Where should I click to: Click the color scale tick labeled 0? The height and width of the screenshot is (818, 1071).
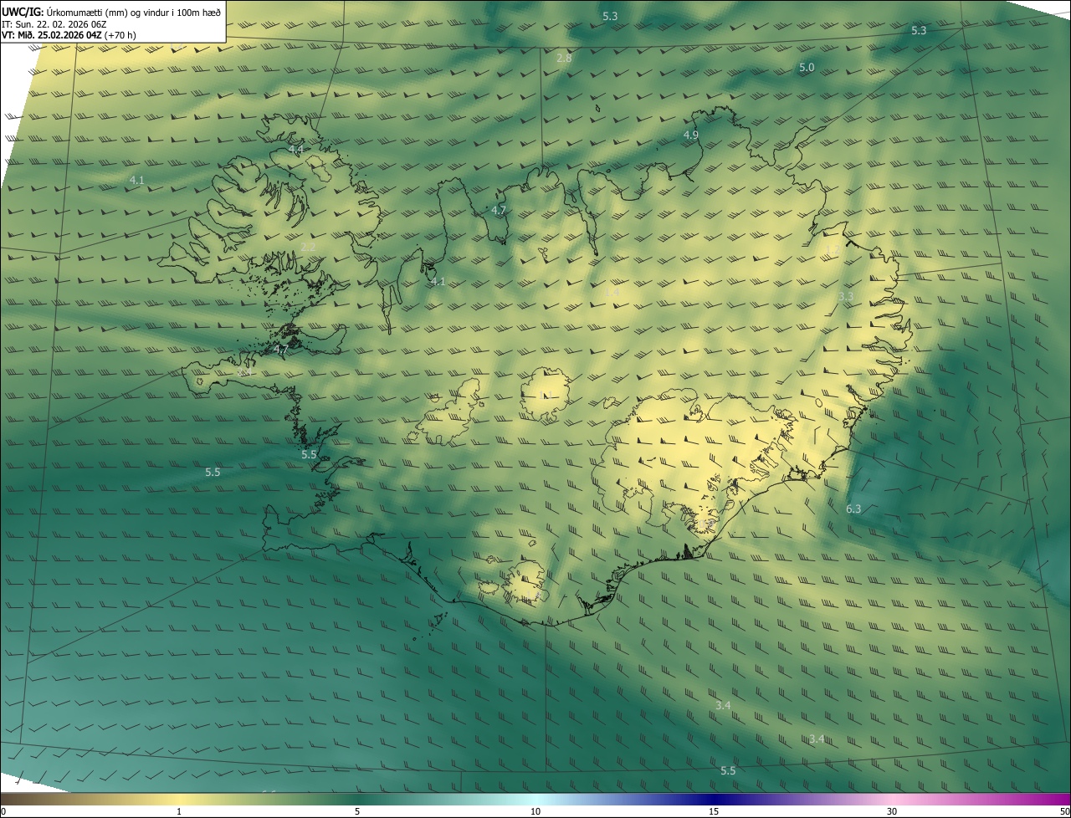[3, 812]
